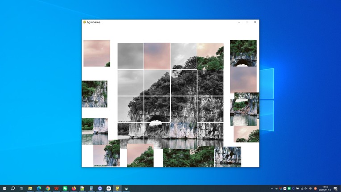Minimize the hgmGame window
The width and height of the screenshot is (341, 192).
[239, 22]
